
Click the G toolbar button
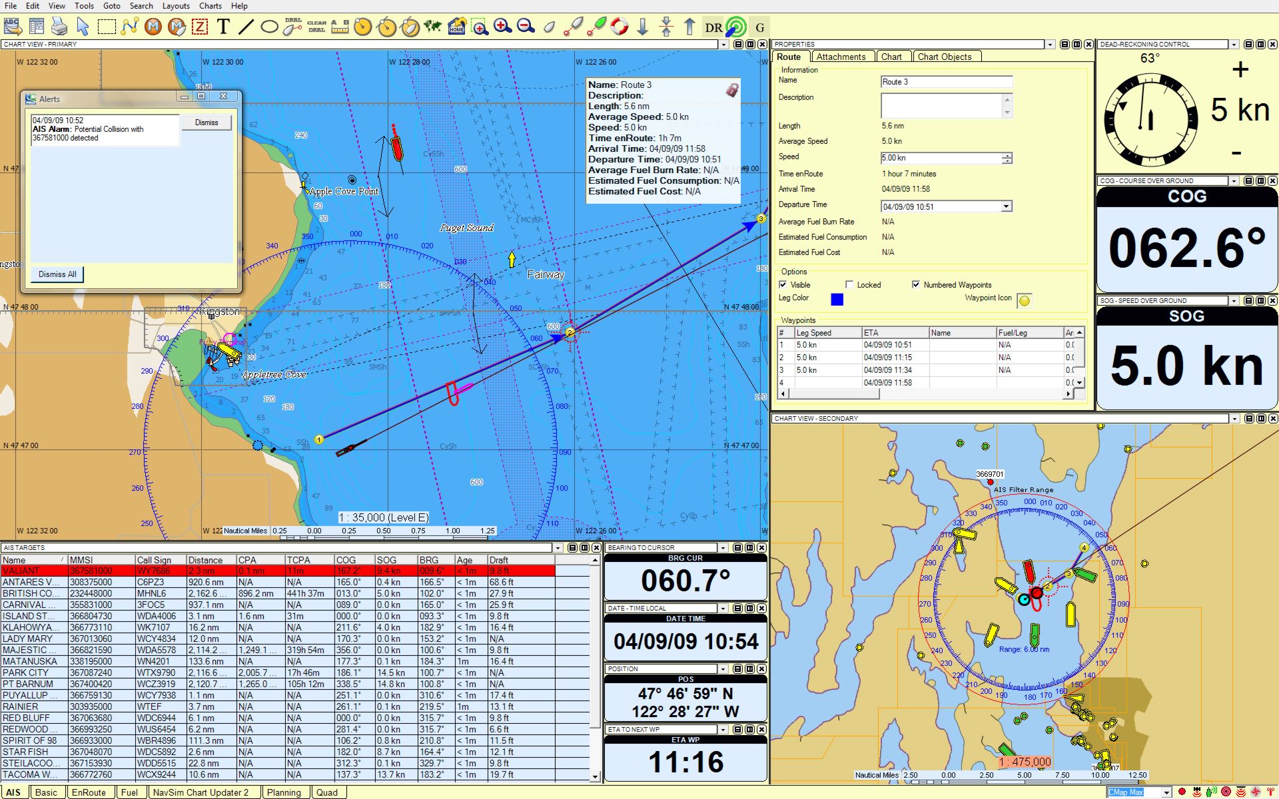point(759,27)
